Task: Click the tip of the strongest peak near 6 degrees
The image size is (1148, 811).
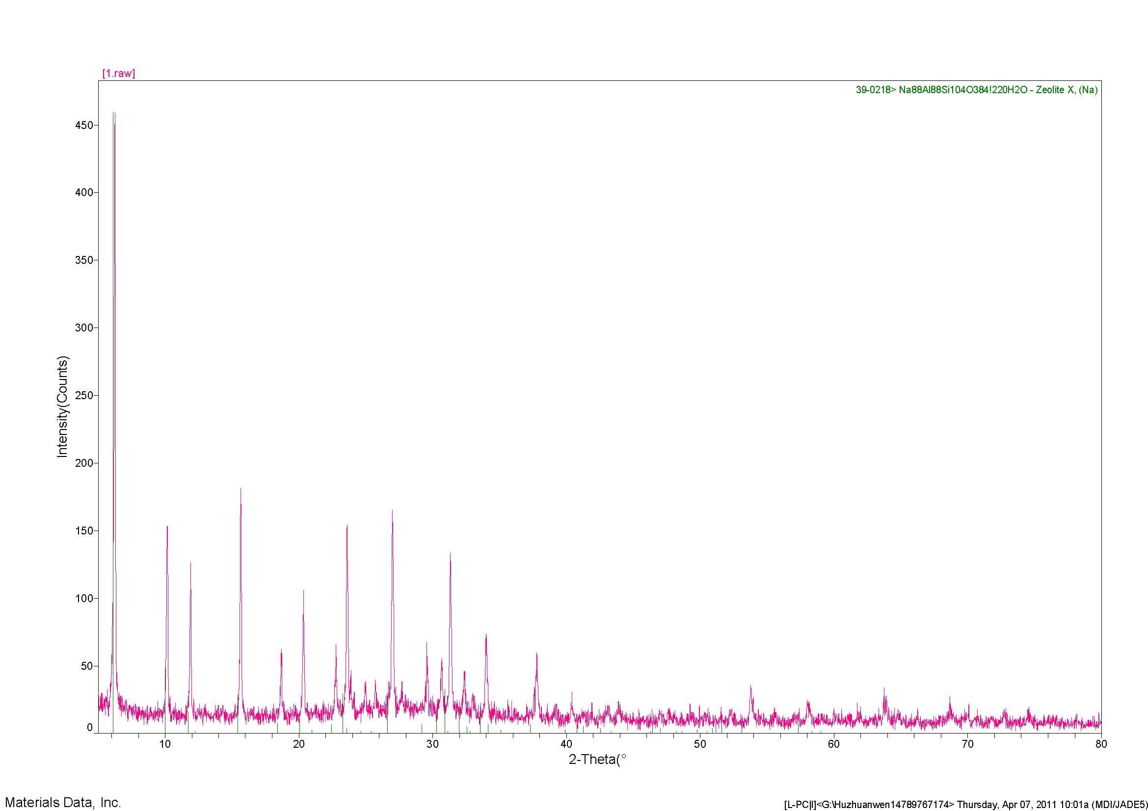Action: point(114,114)
